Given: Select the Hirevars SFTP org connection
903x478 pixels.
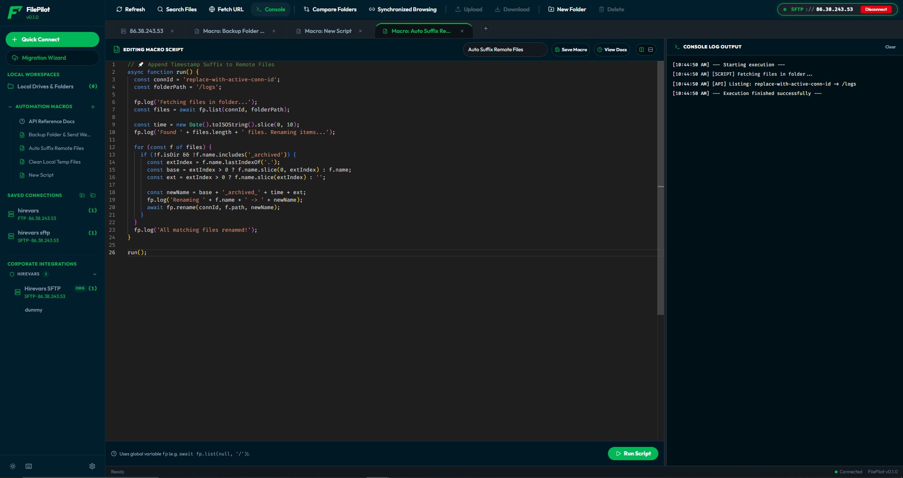Looking at the screenshot, I should tap(56, 292).
